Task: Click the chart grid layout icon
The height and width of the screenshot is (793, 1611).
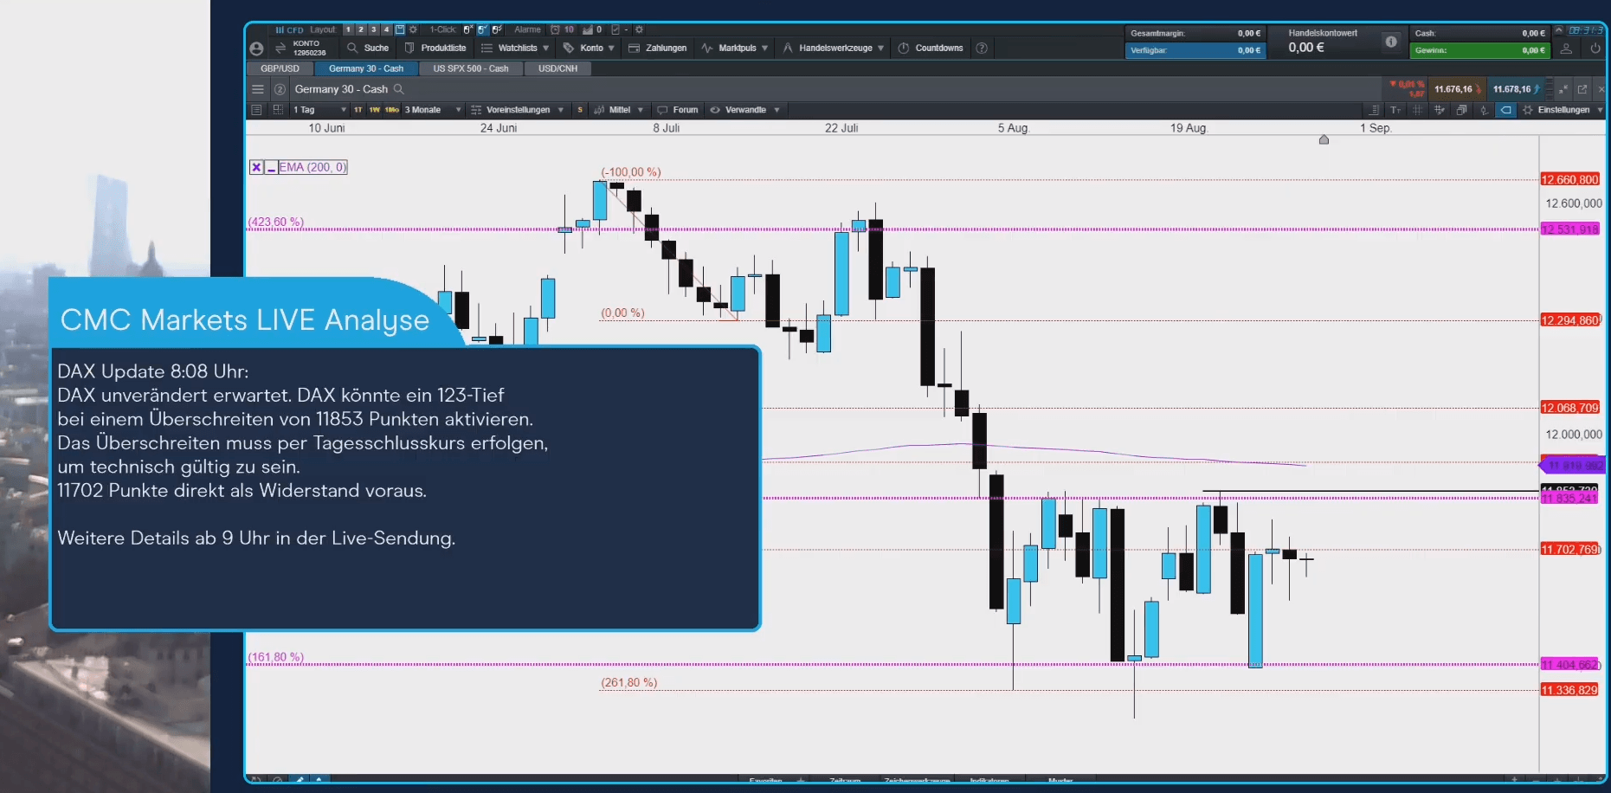Action: tap(278, 110)
